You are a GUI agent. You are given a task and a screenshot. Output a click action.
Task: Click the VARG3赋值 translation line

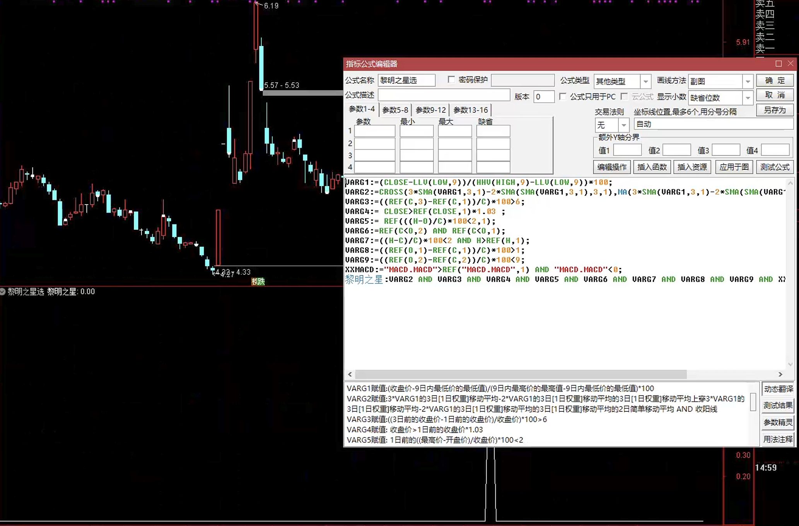coord(447,419)
